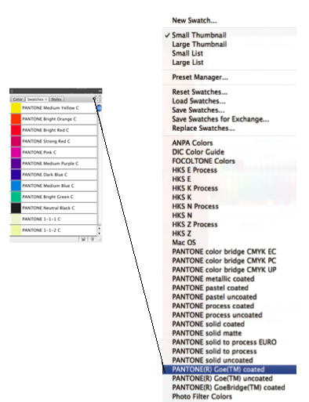Load PANTONE process uncoated library
Image resolution: width=309 pixels, height=402 pixels.
pos(217,315)
